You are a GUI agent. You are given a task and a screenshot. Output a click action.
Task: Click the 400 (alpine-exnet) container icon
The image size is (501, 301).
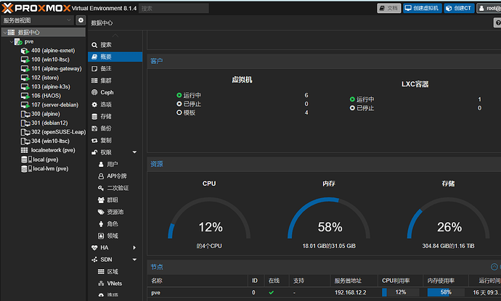(25, 51)
